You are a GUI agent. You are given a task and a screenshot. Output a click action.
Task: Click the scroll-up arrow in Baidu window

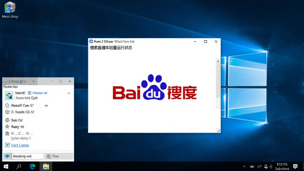click(218, 61)
